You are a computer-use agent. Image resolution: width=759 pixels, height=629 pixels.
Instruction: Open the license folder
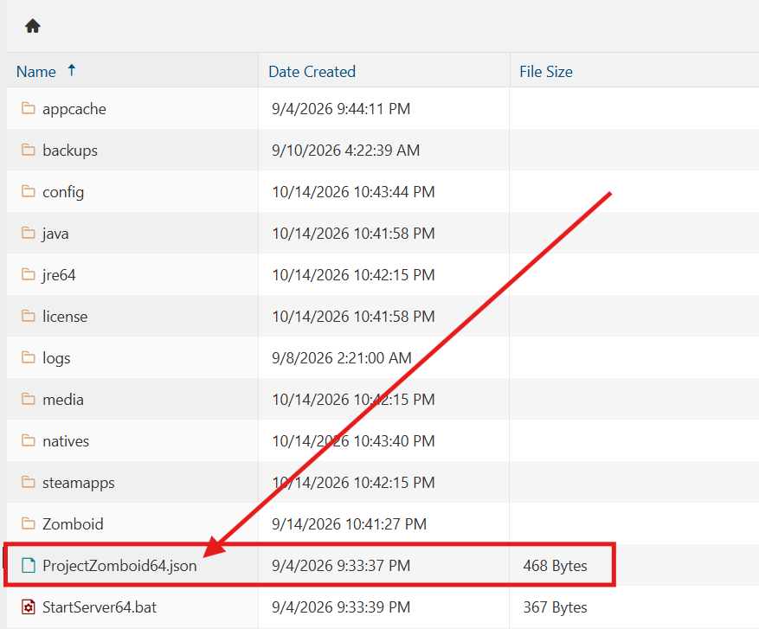coord(65,317)
